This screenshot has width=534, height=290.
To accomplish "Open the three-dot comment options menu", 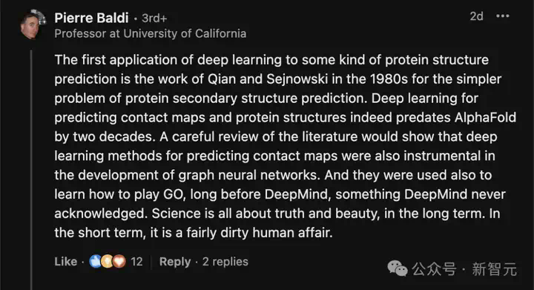I will 503,16.
